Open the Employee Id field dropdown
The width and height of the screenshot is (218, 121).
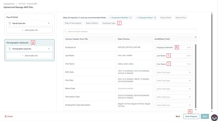(190, 47)
